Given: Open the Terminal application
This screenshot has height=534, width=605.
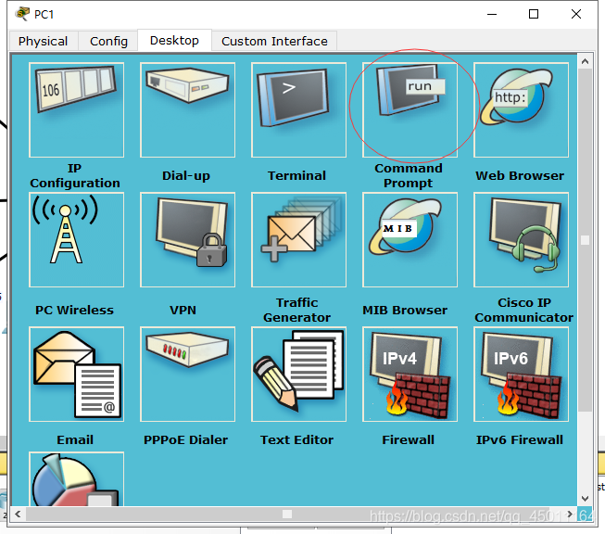Looking at the screenshot, I should [298, 110].
